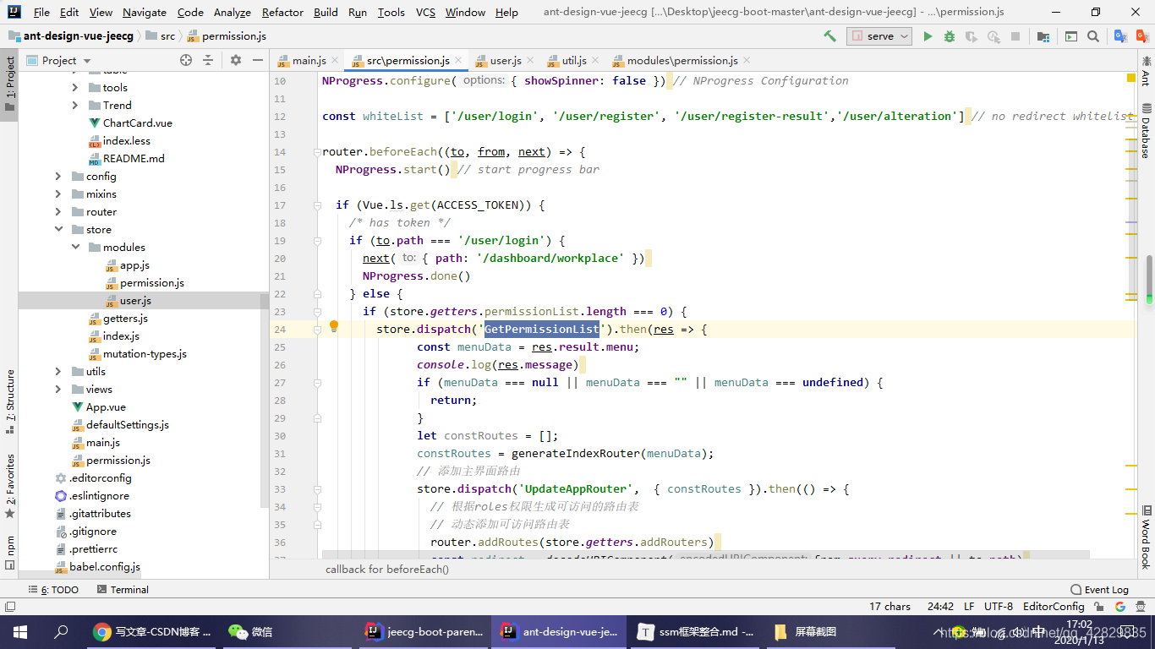Open UTF-8 encoding selector in status bar

click(x=999, y=607)
